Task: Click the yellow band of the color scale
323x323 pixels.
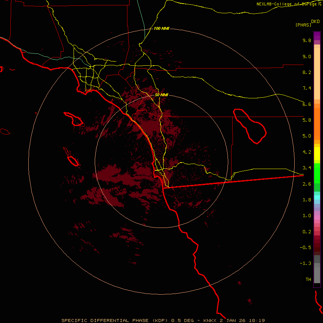Action: pyautogui.click(x=317, y=154)
